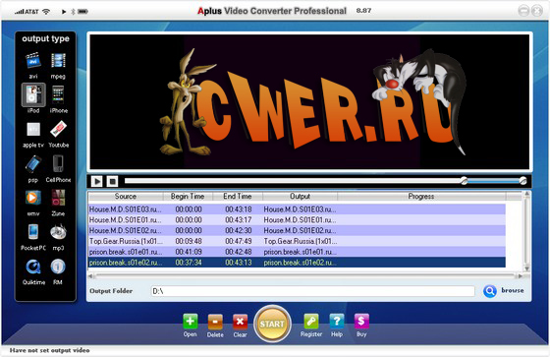Viewport: 550px width, 357px height.
Task: Open the Register key icon
Action: [x=311, y=322]
